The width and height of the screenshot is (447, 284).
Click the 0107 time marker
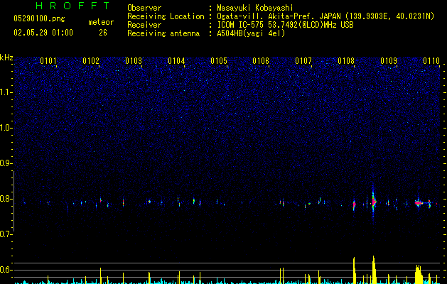pos(303,61)
